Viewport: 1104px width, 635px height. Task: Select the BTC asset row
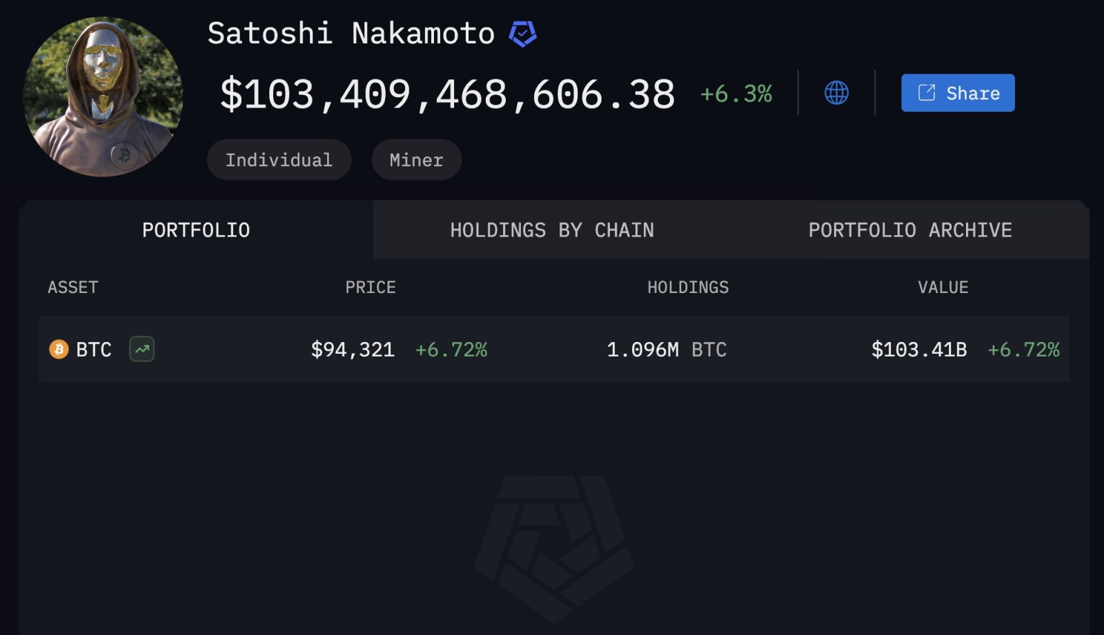click(552, 350)
